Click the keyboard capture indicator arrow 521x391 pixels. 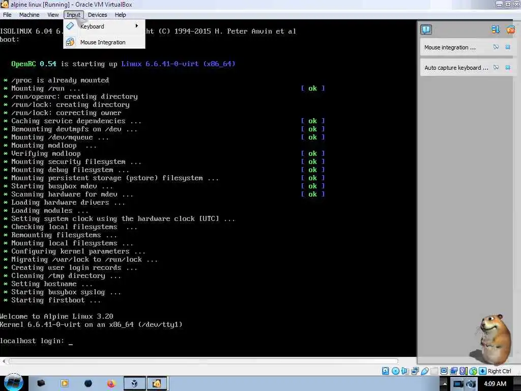coord(482,371)
